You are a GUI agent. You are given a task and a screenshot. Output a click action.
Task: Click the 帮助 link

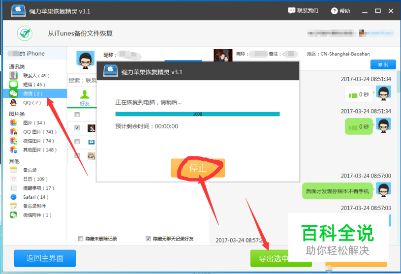[340, 11]
